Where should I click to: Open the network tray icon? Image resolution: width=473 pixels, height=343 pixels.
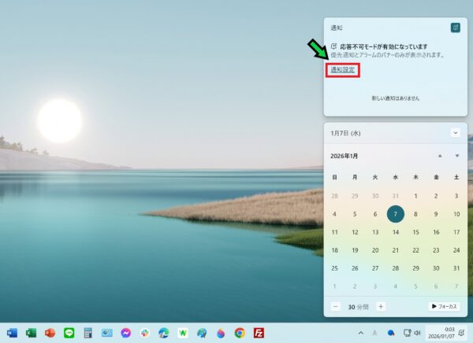point(408,333)
